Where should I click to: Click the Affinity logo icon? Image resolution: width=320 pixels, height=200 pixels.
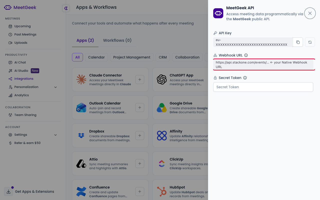pyautogui.click(x=162, y=135)
